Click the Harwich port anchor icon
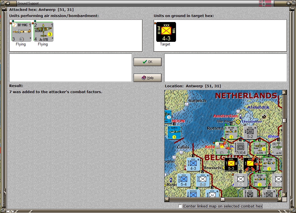Viewport: 296px width, 213px height. pos(187,104)
